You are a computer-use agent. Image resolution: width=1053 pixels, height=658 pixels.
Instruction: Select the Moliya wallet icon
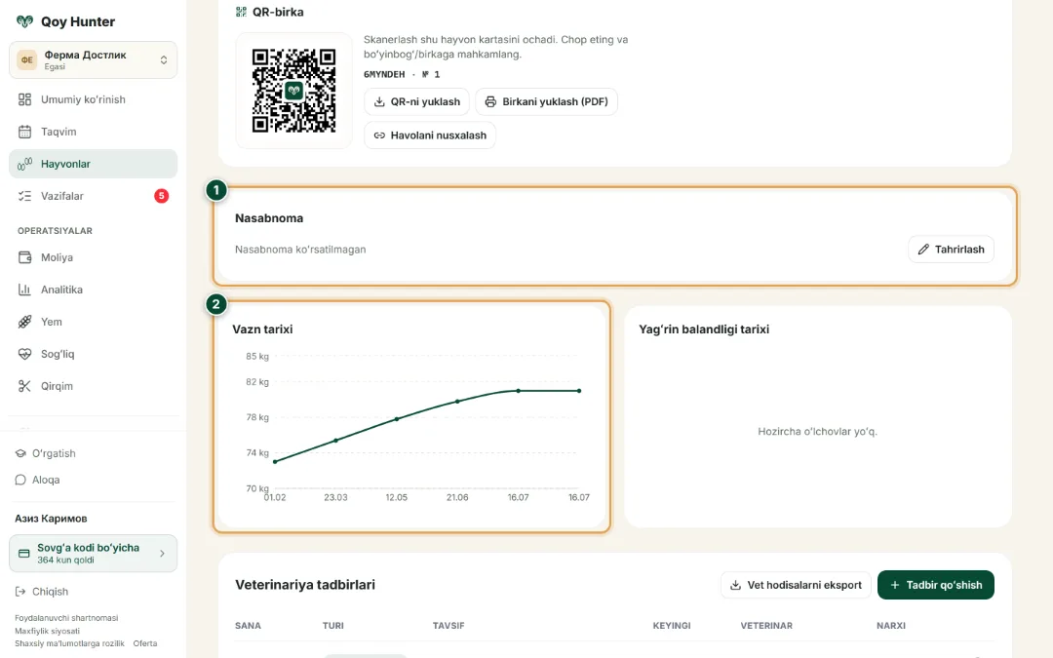pyautogui.click(x=24, y=257)
